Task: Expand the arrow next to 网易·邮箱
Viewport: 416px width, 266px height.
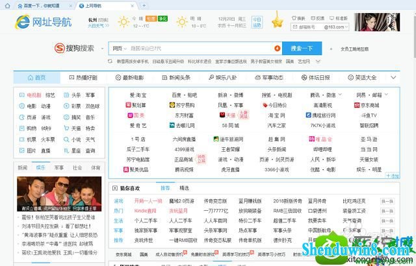Action: click(386, 95)
